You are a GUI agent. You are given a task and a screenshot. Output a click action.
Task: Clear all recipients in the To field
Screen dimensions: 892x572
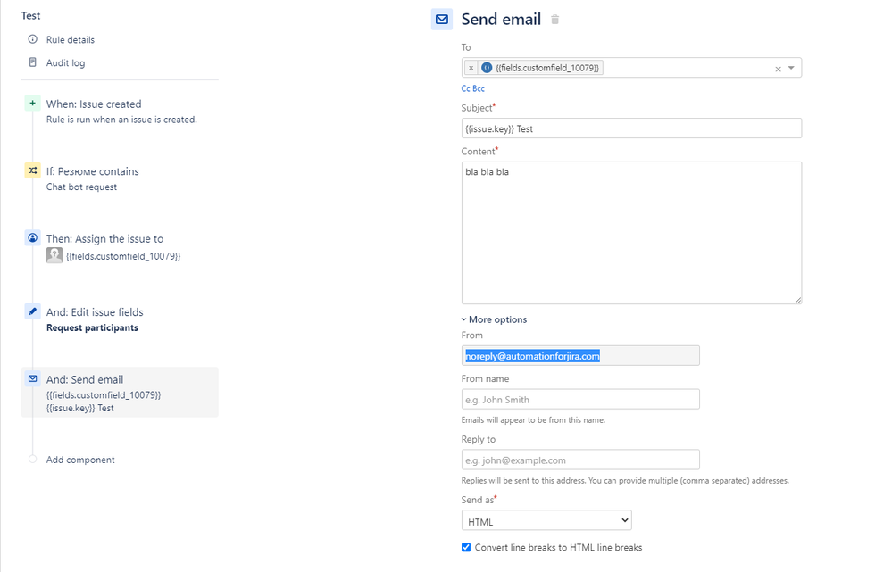(779, 69)
